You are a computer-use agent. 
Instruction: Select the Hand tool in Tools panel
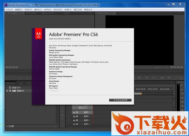tap(62, 115)
